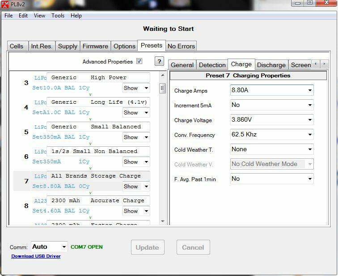Click the Generic Small Balanced name field
This screenshot has height=276, width=338.
(98, 127)
